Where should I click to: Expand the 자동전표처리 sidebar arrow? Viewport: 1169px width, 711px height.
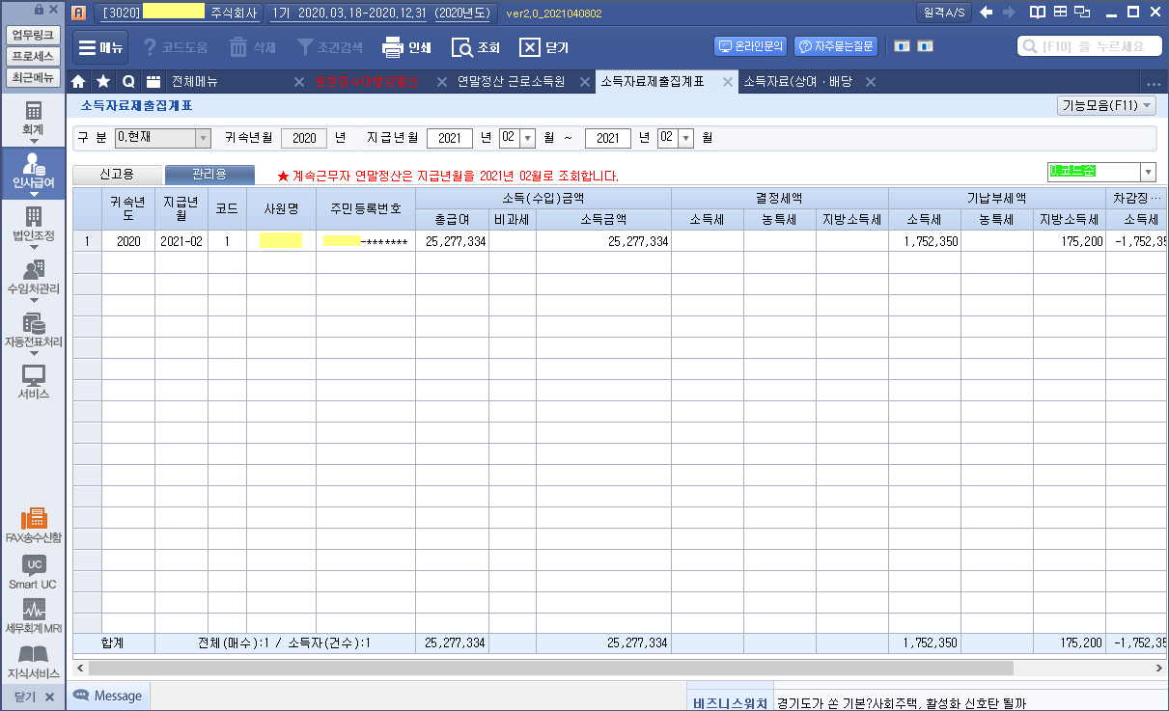coord(34,353)
